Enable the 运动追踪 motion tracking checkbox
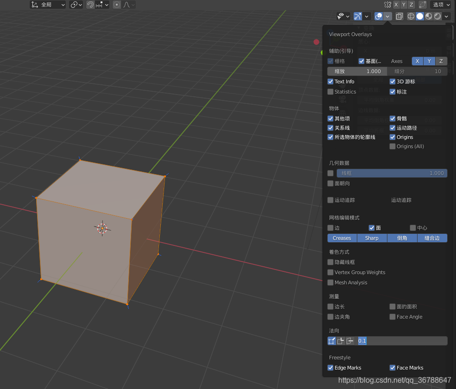This screenshot has height=389, width=456. pos(330,200)
